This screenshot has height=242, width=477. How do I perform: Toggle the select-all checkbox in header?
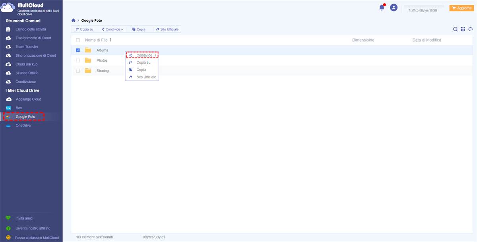click(x=78, y=40)
